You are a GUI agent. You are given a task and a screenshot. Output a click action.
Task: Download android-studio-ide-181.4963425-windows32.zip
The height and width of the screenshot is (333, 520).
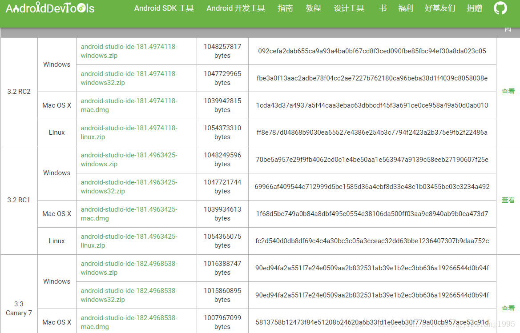pyautogui.click(x=129, y=187)
